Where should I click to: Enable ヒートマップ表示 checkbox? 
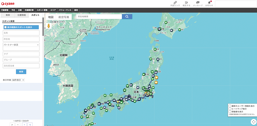230,109
